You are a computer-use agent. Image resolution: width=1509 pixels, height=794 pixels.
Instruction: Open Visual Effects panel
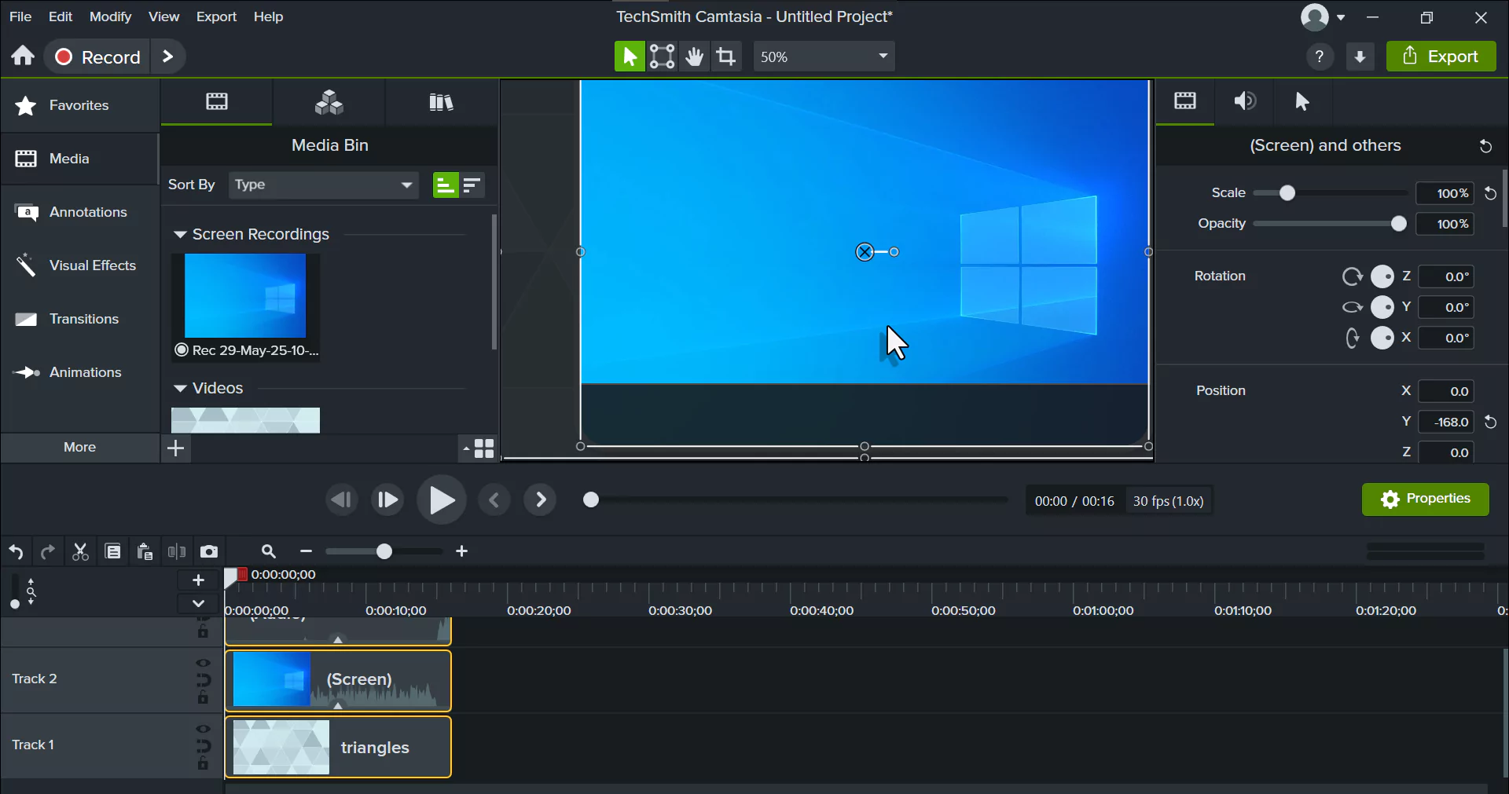tap(79, 266)
